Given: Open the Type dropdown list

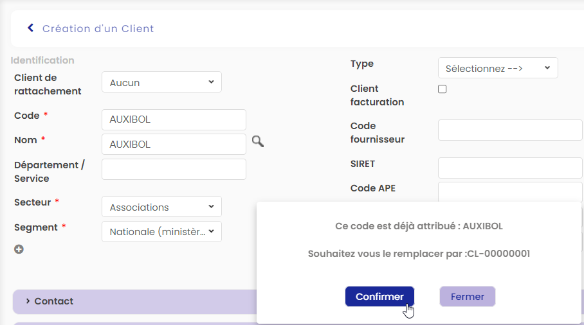Looking at the screenshot, I should click(x=497, y=68).
